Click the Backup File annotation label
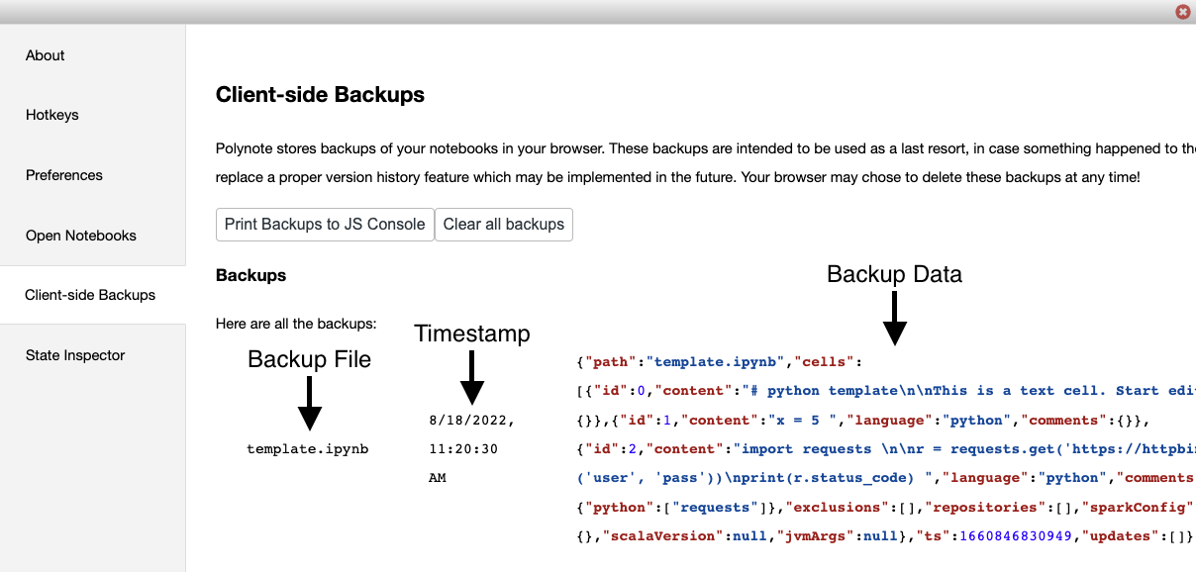This screenshot has width=1196, height=572. (309, 359)
